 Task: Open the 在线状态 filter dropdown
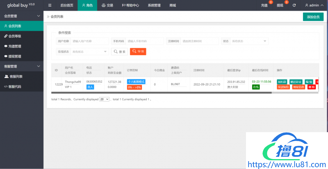(89, 52)
